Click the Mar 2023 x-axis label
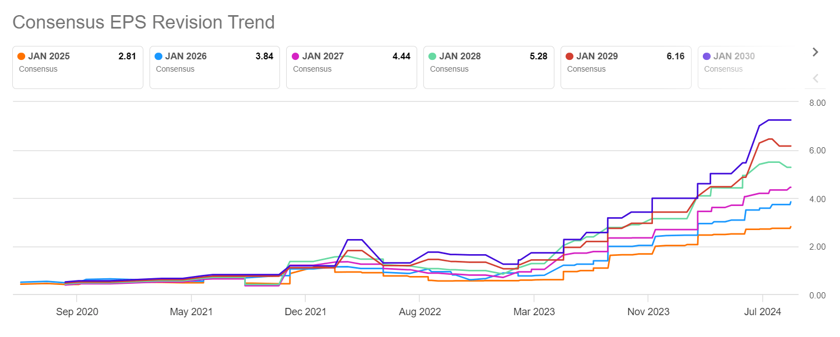Image resolution: width=840 pixels, height=337 pixels. [x=534, y=312]
